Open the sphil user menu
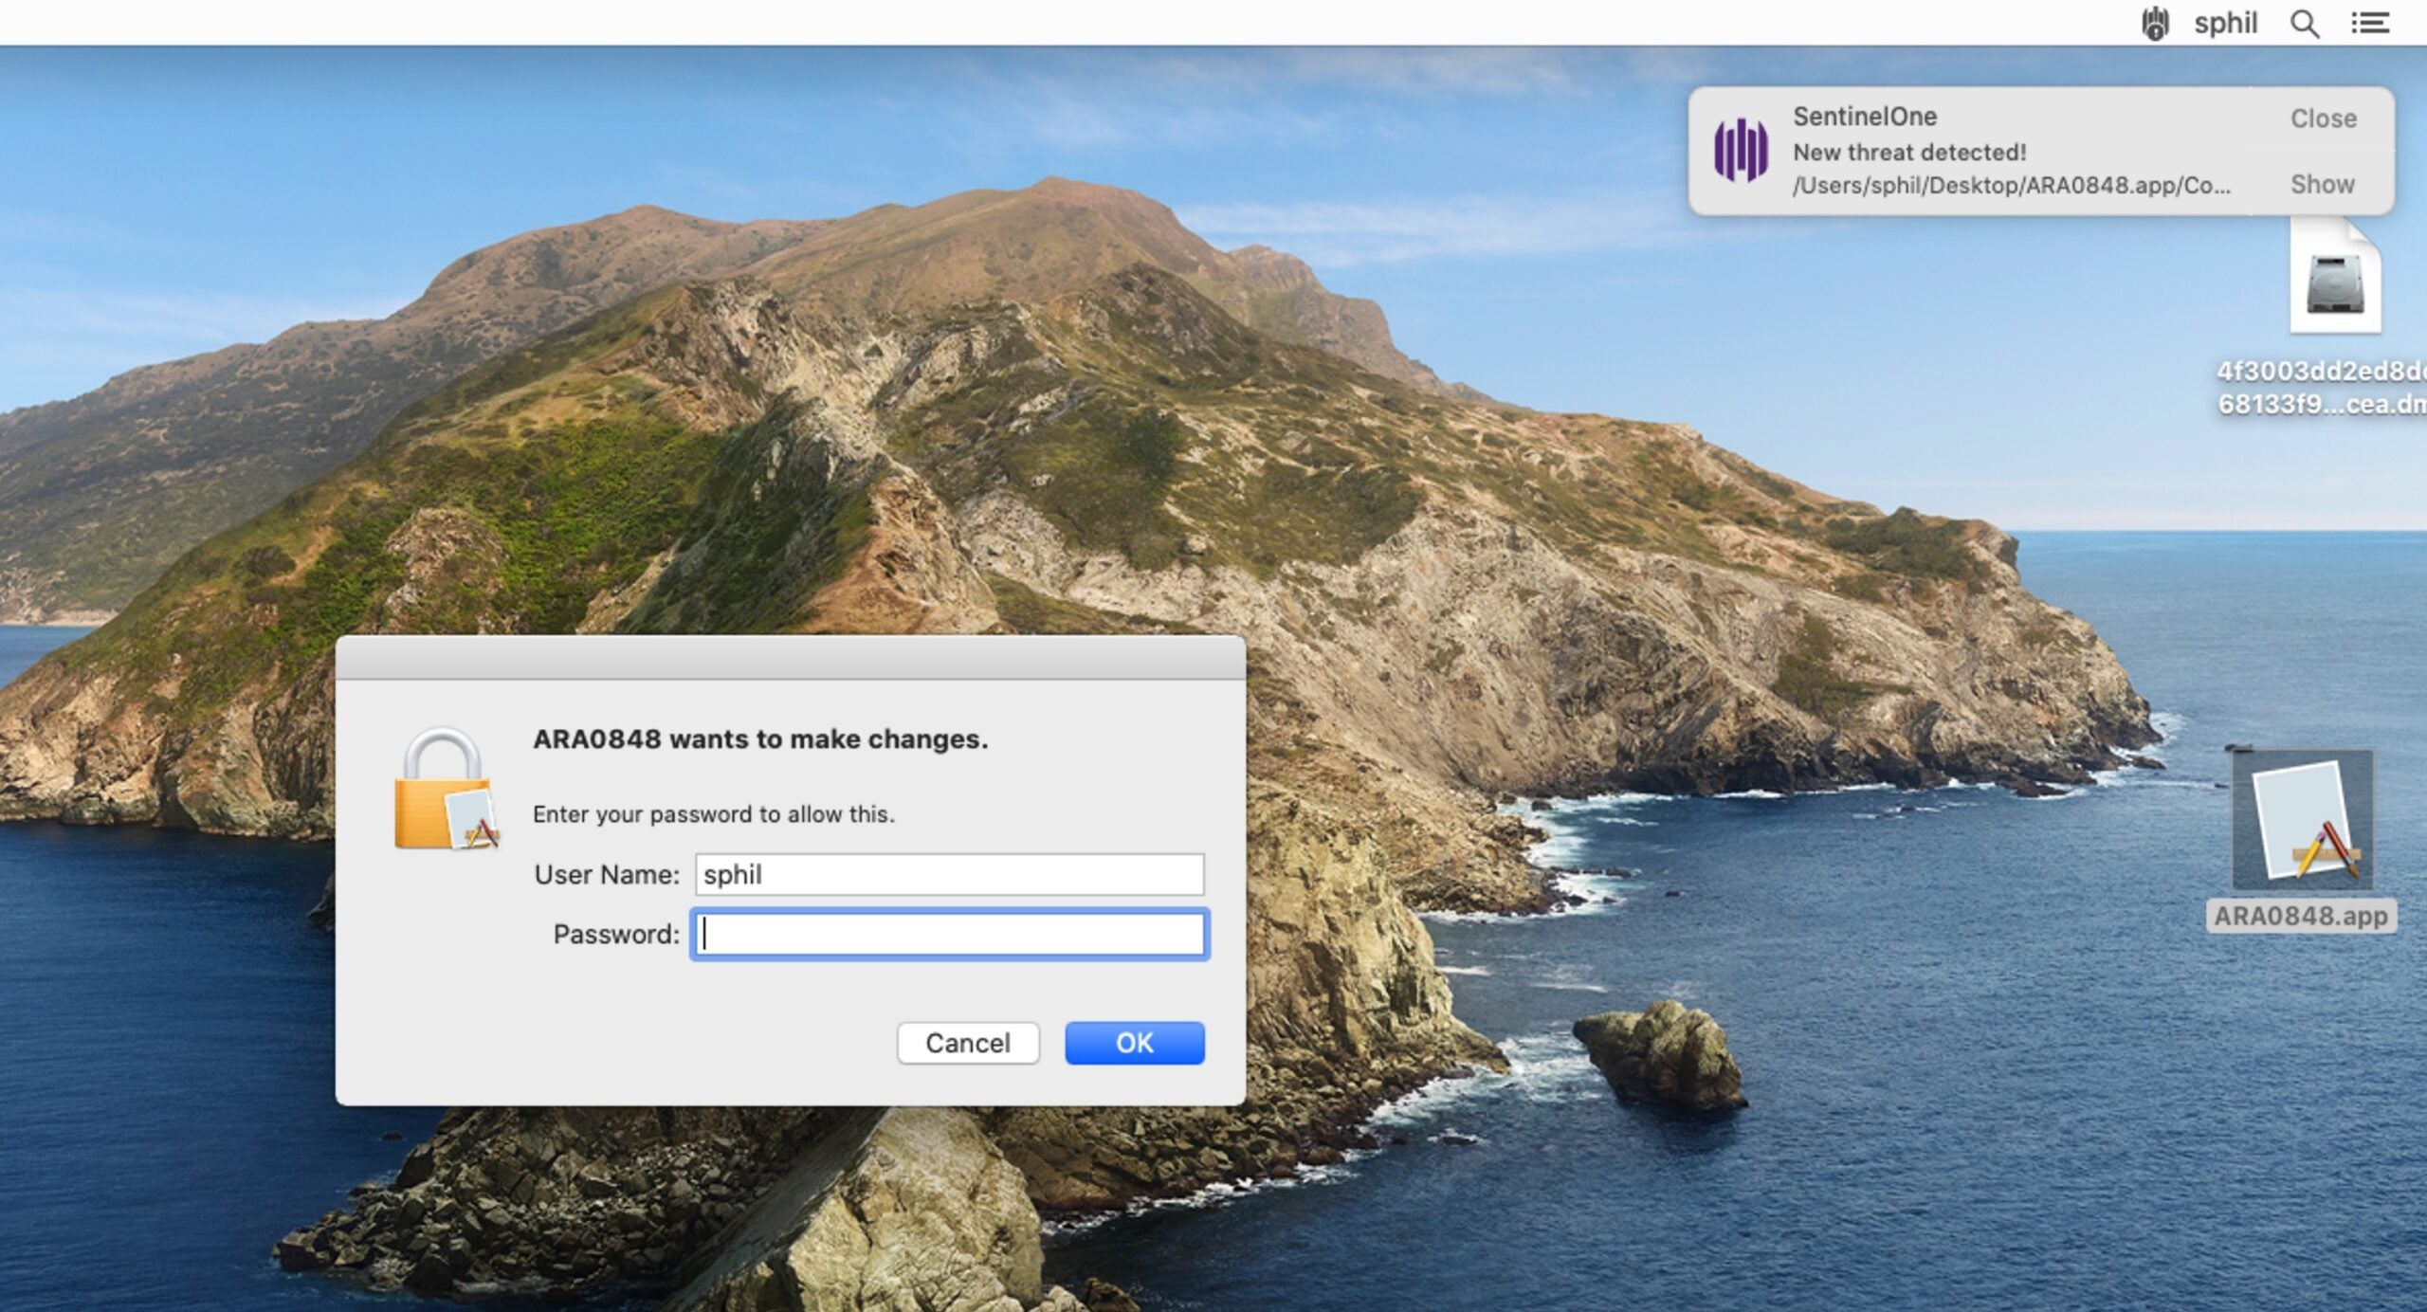The width and height of the screenshot is (2427, 1312). (x=2225, y=23)
